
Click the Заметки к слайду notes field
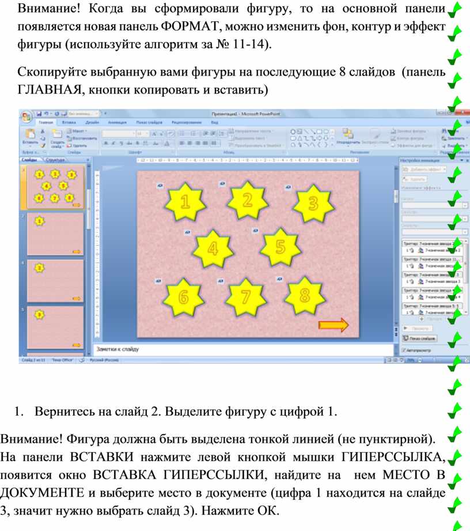[x=243, y=349]
